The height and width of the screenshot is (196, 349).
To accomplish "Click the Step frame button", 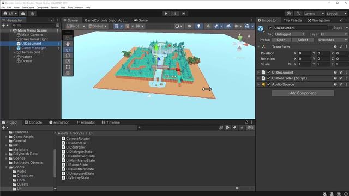I will pos(184,14).
